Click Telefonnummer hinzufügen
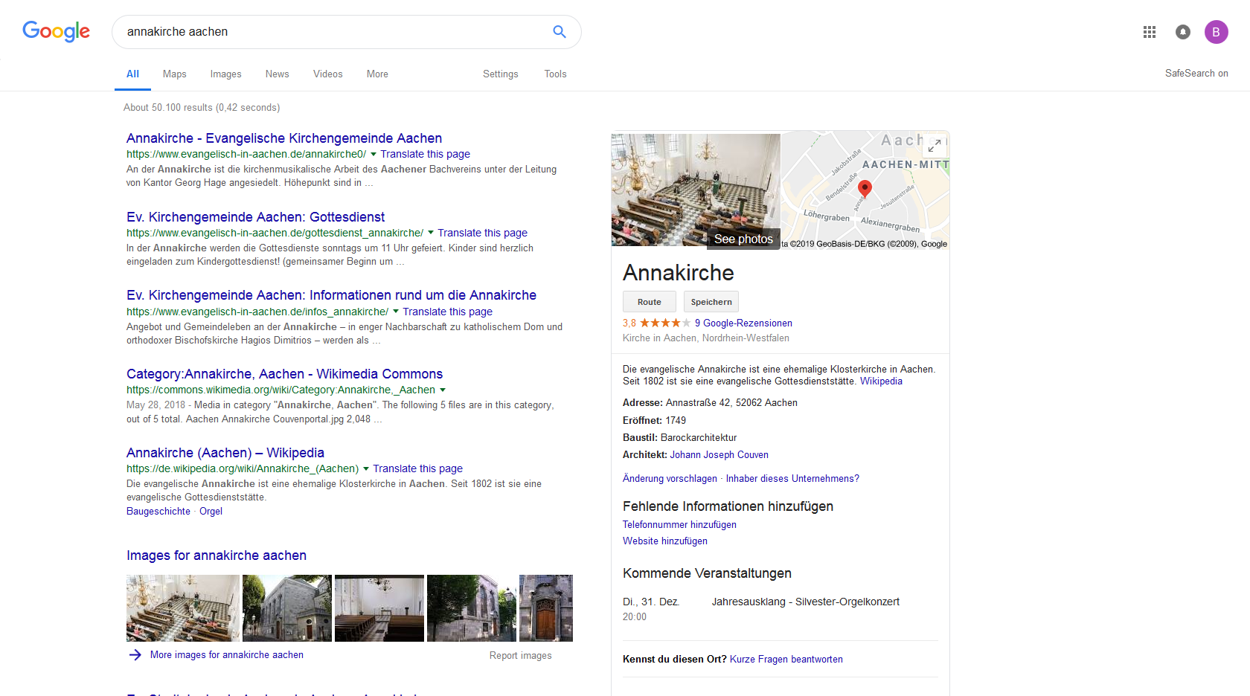 [679, 524]
